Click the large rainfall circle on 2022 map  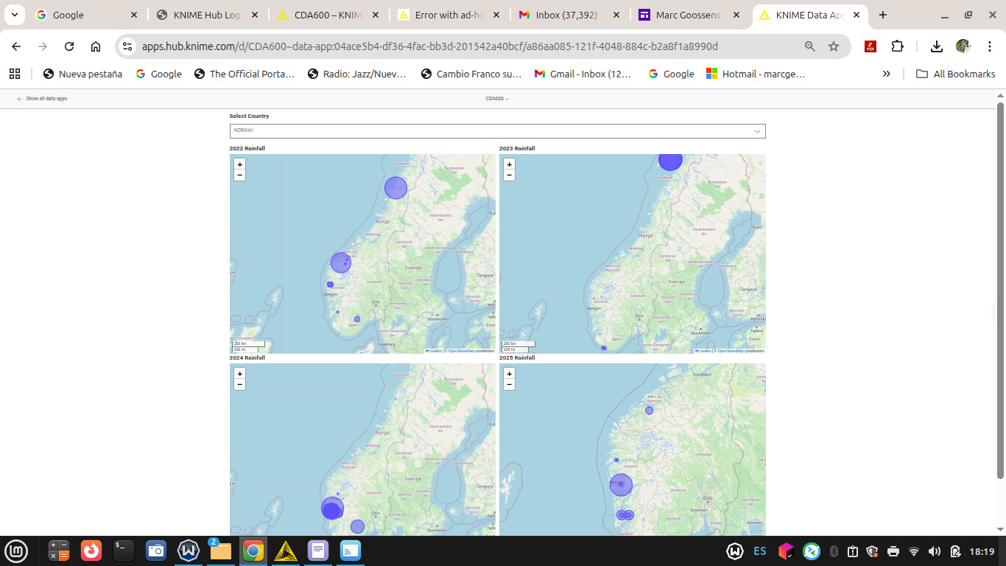(x=395, y=188)
